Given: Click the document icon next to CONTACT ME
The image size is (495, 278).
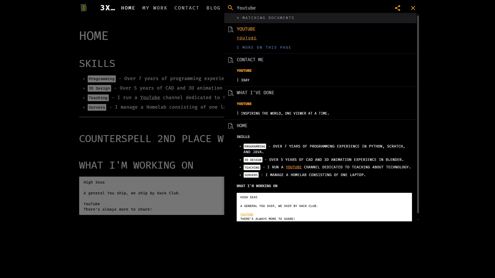Looking at the screenshot, I should (231, 60).
